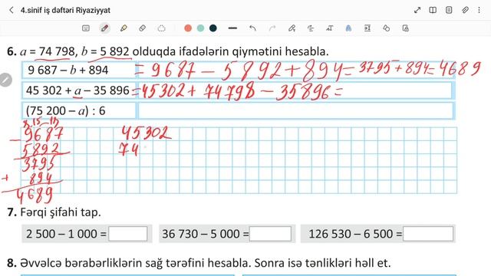491x276 pixels.
Task: Pick the red-orange pen color
Action: click(x=188, y=28)
